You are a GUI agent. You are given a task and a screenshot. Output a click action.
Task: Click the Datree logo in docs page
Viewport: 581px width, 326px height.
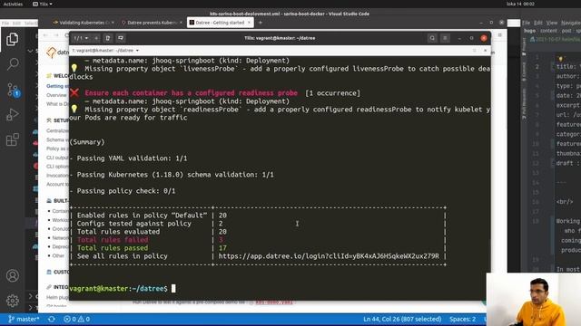tap(57, 53)
